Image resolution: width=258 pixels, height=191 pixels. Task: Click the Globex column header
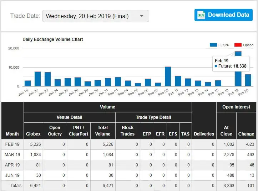pos(33,134)
